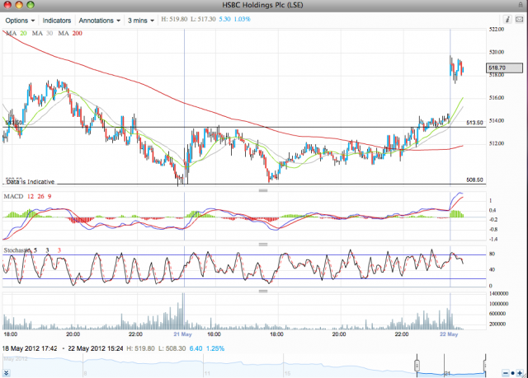Click '18 May 2012 17:42' start date
Image resolution: width=528 pixels, height=378 pixels.
(x=30, y=348)
